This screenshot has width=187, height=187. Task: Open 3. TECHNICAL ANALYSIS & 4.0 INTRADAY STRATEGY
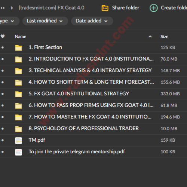point(90,70)
